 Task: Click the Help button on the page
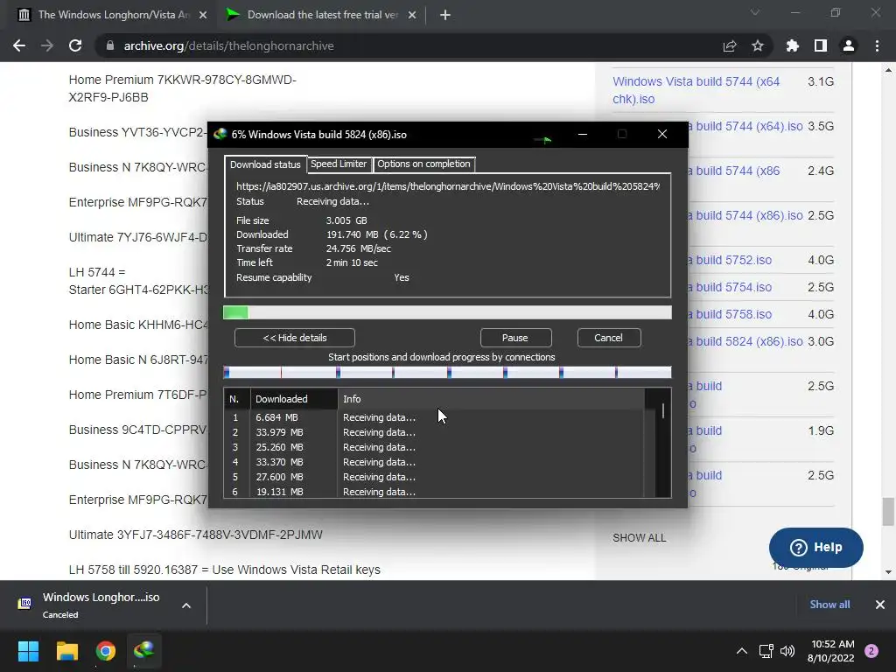coord(816,548)
